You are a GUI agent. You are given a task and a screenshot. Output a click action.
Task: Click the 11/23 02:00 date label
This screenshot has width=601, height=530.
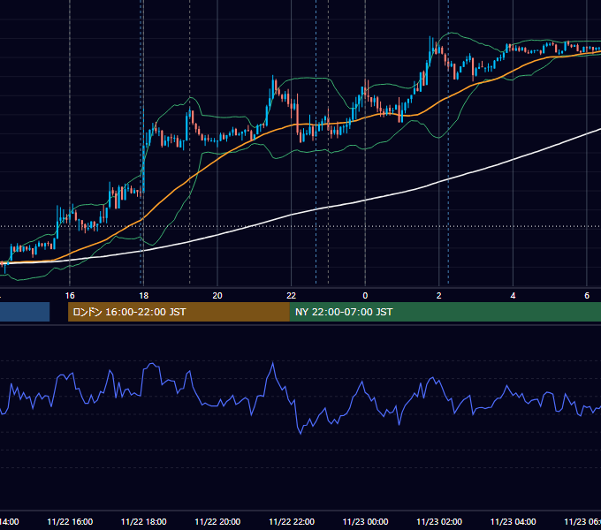pos(439,521)
